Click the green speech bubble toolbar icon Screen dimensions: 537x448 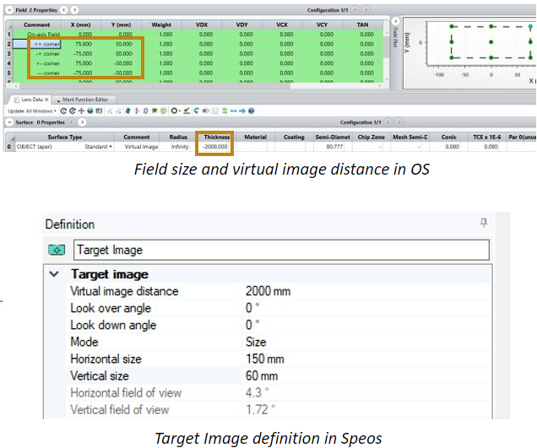click(x=155, y=111)
